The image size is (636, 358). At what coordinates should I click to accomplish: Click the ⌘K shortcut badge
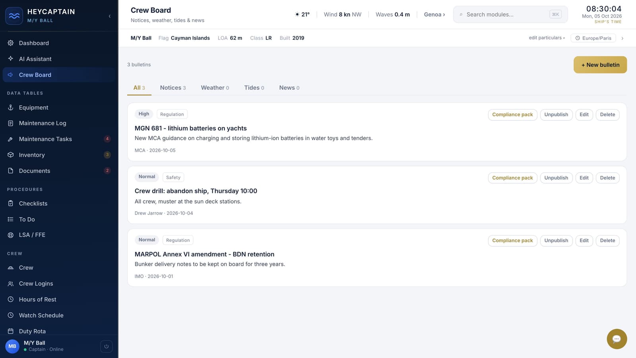coord(555,14)
